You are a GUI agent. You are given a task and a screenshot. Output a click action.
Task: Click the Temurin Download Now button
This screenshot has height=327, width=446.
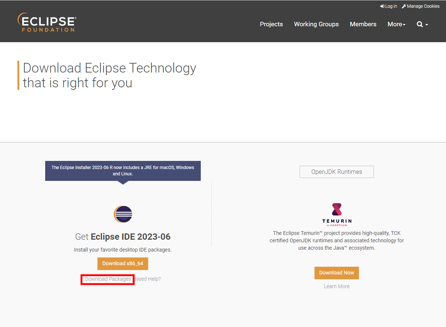click(x=337, y=273)
